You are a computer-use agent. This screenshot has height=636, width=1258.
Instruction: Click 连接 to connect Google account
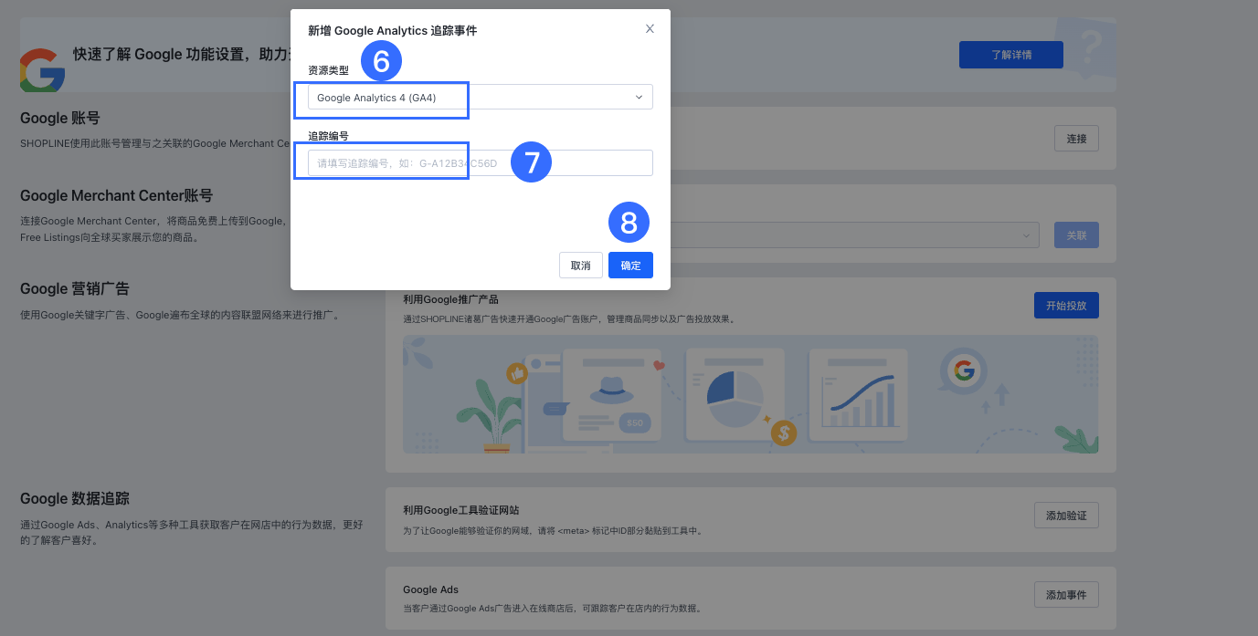[1076, 139]
